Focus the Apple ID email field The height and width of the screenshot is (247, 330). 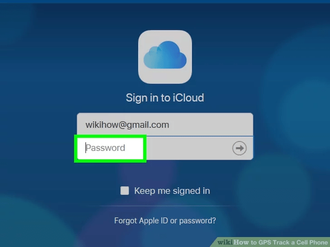[x=165, y=124]
